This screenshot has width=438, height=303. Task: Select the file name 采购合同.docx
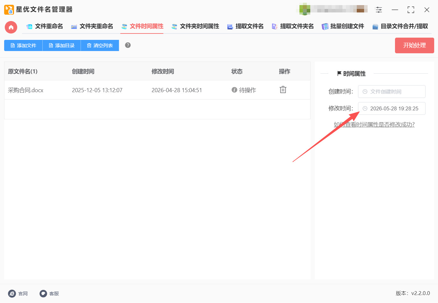coord(25,90)
